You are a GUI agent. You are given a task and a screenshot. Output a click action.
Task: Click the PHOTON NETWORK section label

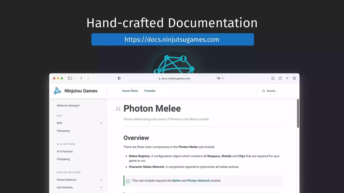pos(69,172)
